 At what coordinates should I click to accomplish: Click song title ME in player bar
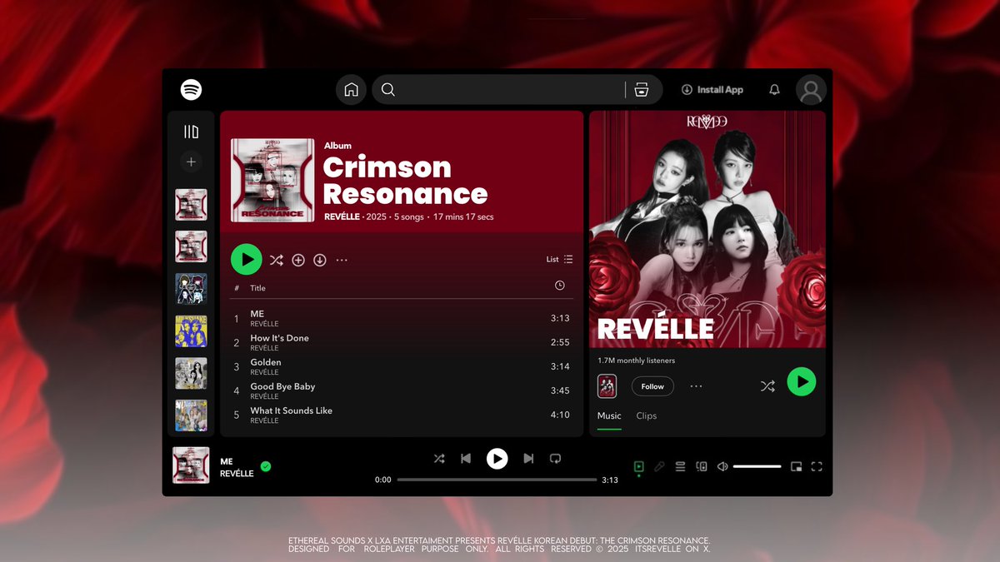[227, 461]
